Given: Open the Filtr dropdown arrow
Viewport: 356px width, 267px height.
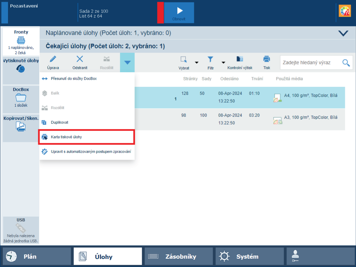Looking at the screenshot, I should point(224,63).
